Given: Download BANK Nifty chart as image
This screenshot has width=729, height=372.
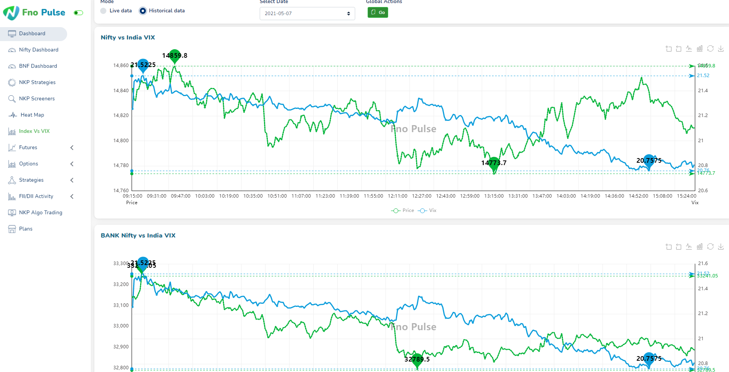Looking at the screenshot, I should (721, 246).
